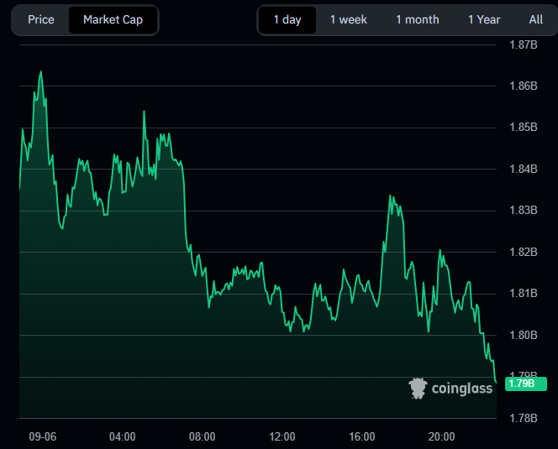This screenshot has width=558, height=449.
Task: Click the coinglass watermark text
Action: 462,388
